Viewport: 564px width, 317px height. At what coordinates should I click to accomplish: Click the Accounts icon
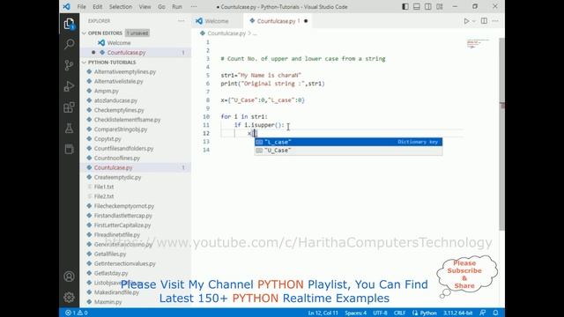pyautogui.click(x=69, y=276)
